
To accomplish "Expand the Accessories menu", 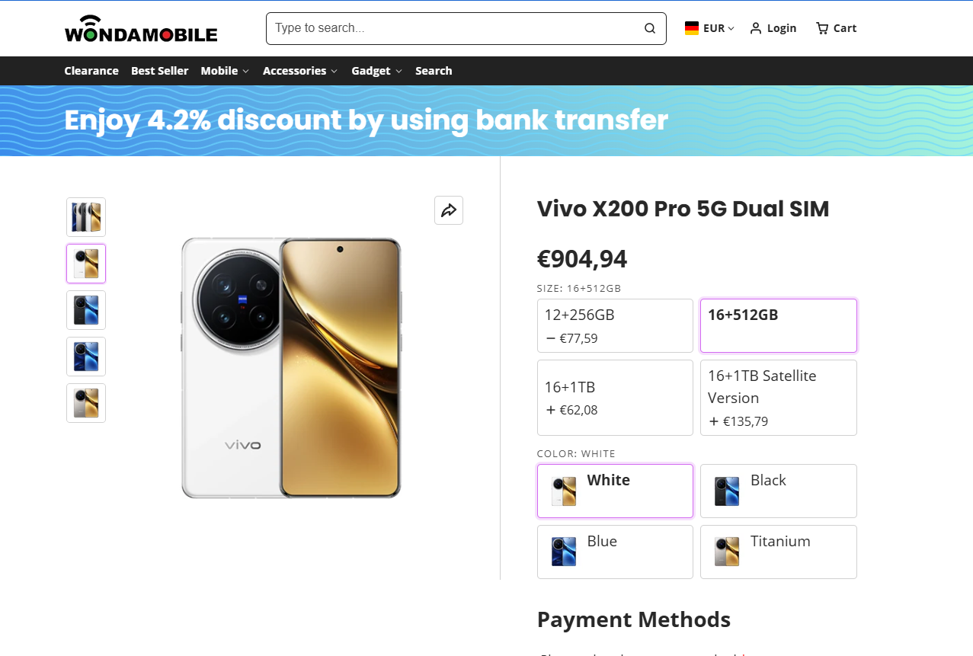I will coord(299,71).
